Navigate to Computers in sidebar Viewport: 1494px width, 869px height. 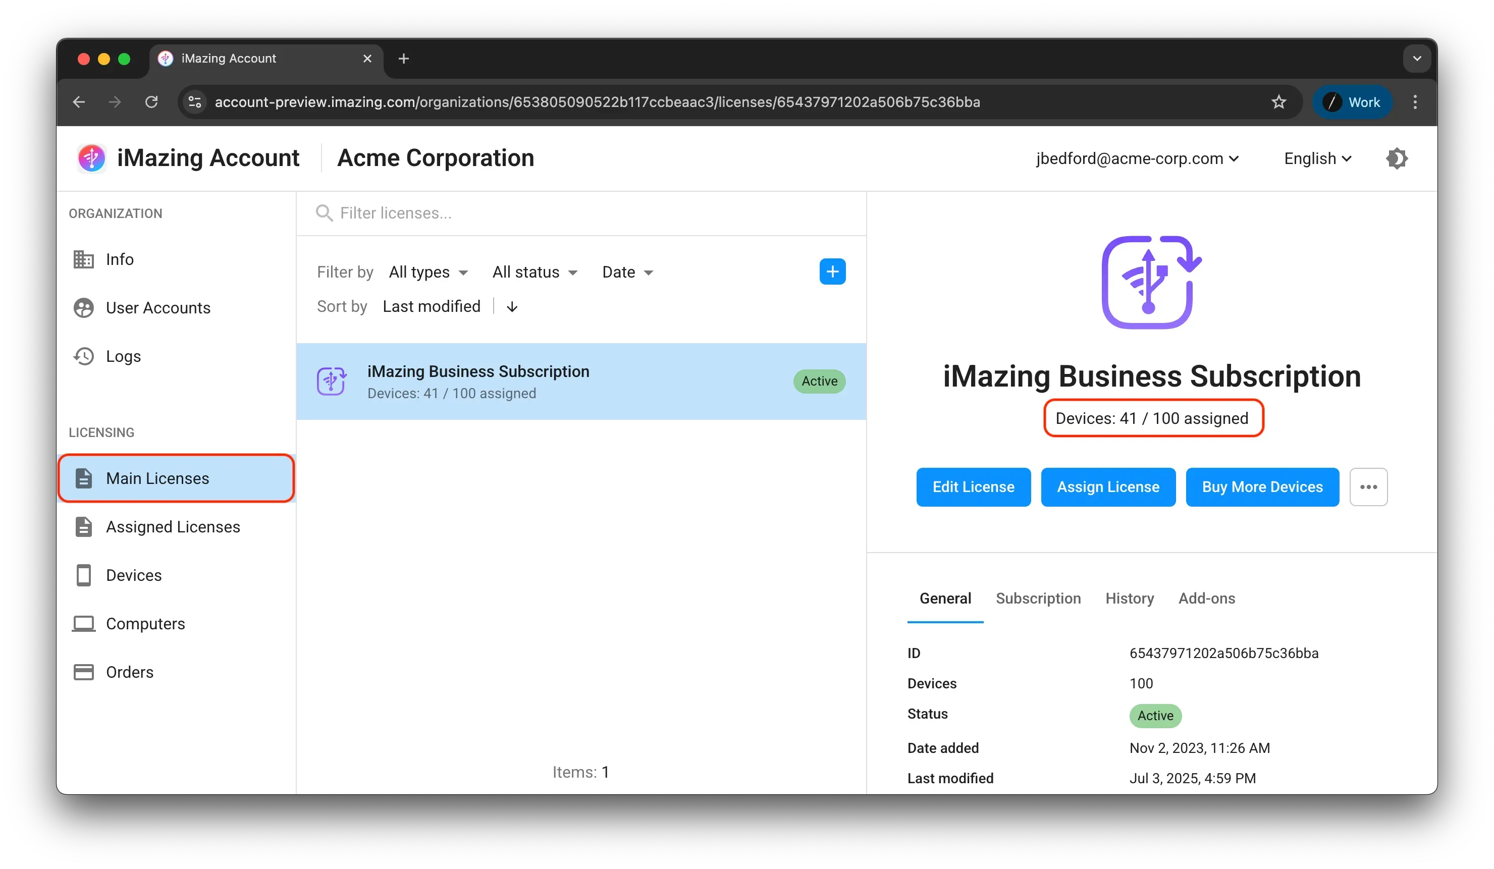pyautogui.click(x=145, y=624)
